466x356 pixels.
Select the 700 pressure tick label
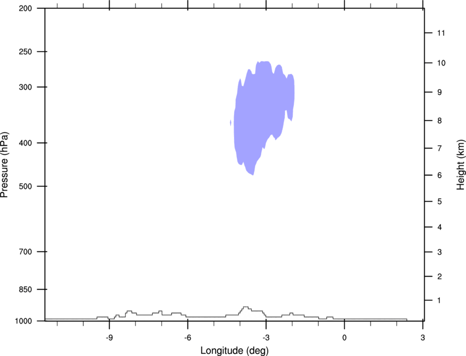(26, 251)
